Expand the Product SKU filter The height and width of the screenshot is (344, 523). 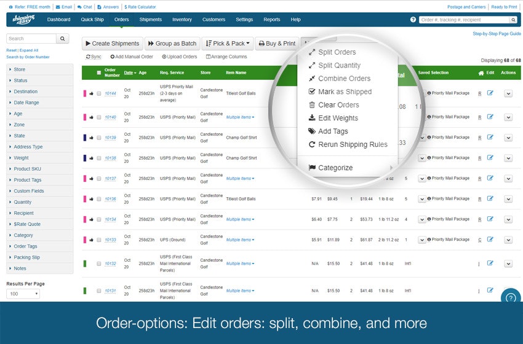pos(40,169)
